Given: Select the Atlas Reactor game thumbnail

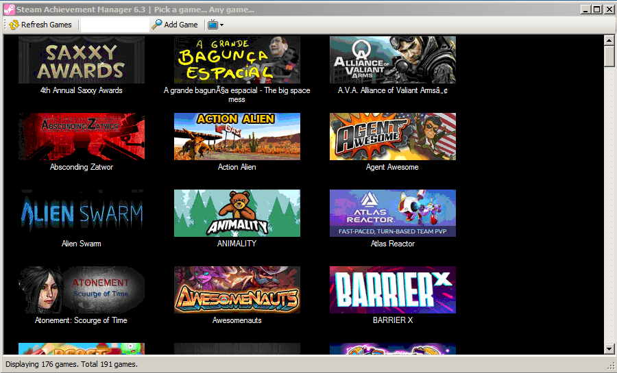Looking at the screenshot, I should [393, 214].
